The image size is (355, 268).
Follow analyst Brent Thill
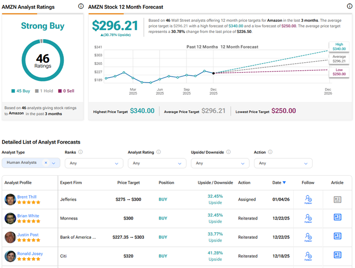point(308,200)
